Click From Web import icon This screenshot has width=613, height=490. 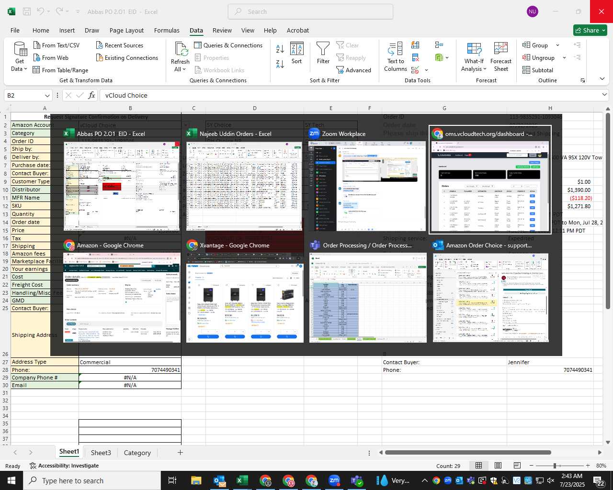pos(37,57)
